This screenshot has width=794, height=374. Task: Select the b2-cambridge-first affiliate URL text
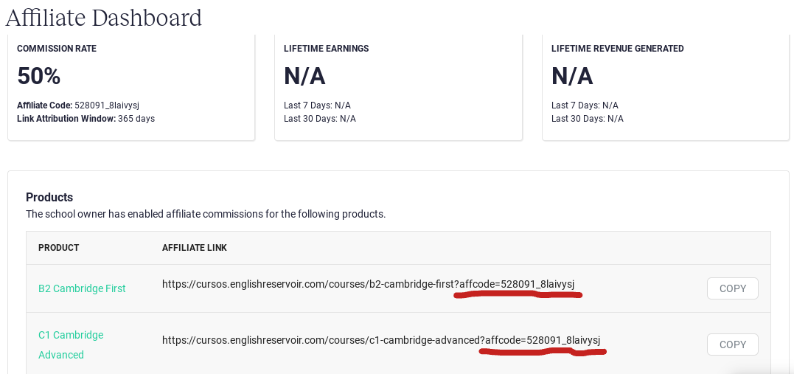tap(368, 284)
